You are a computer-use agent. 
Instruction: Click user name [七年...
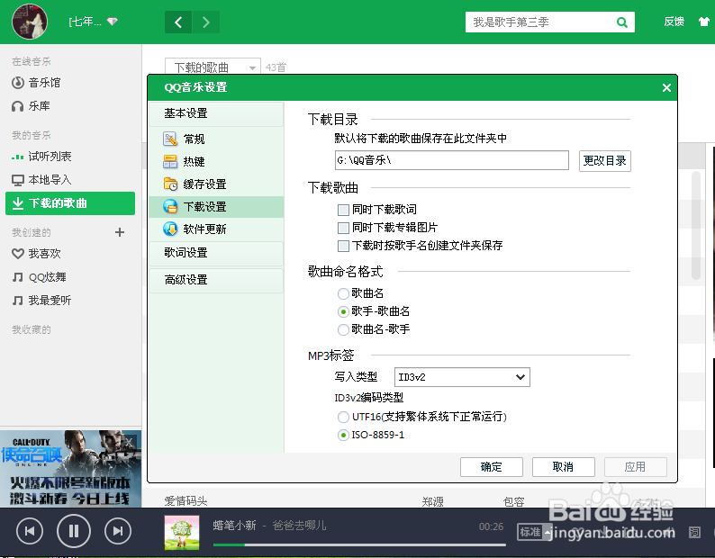(85, 22)
